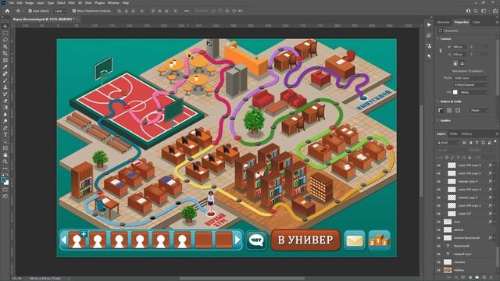
Task: Open the File menu
Action: pos(12,3)
